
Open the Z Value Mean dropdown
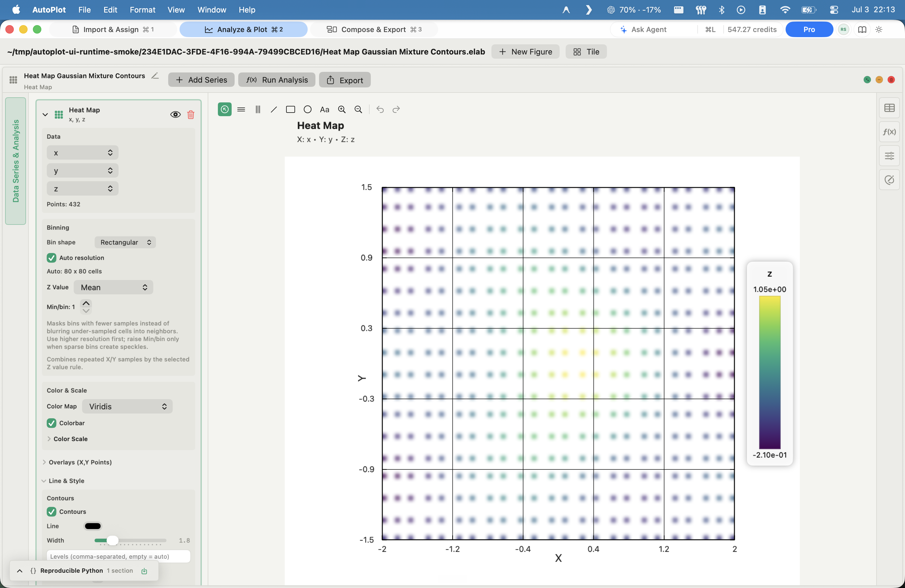pyautogui.click(x=113, y=287)
